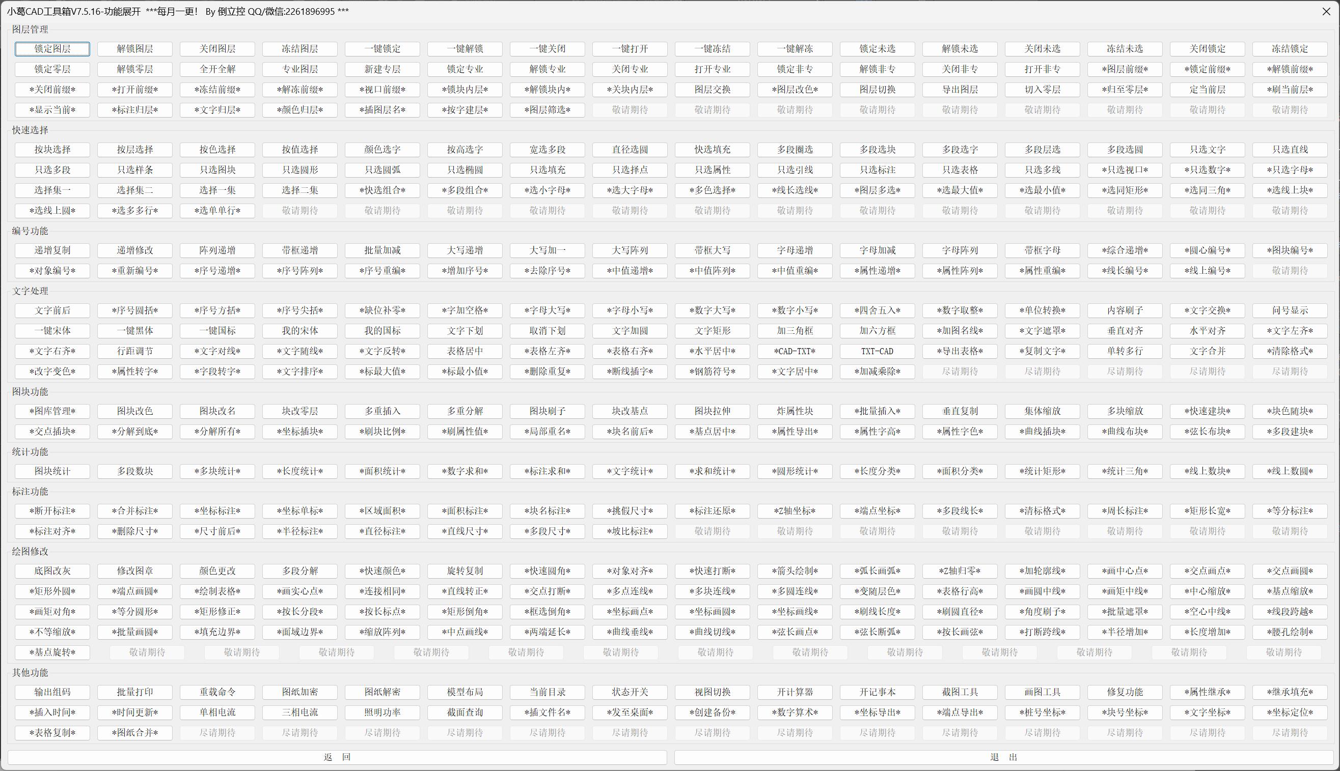Click the 一键宋体 text button
The height and width of the screenshot is (771, 1340).
[x=52, y=330]
